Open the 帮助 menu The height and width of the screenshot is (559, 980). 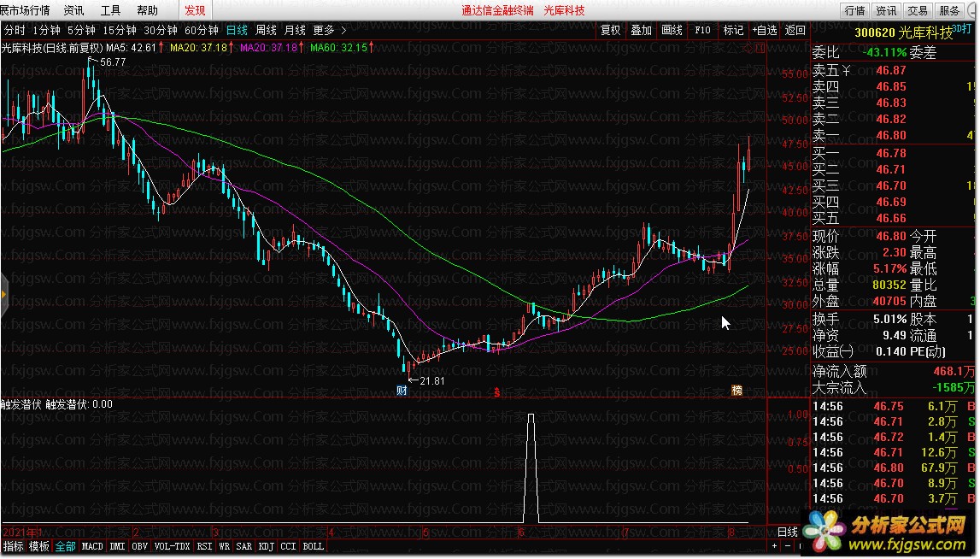click(148, 10)
